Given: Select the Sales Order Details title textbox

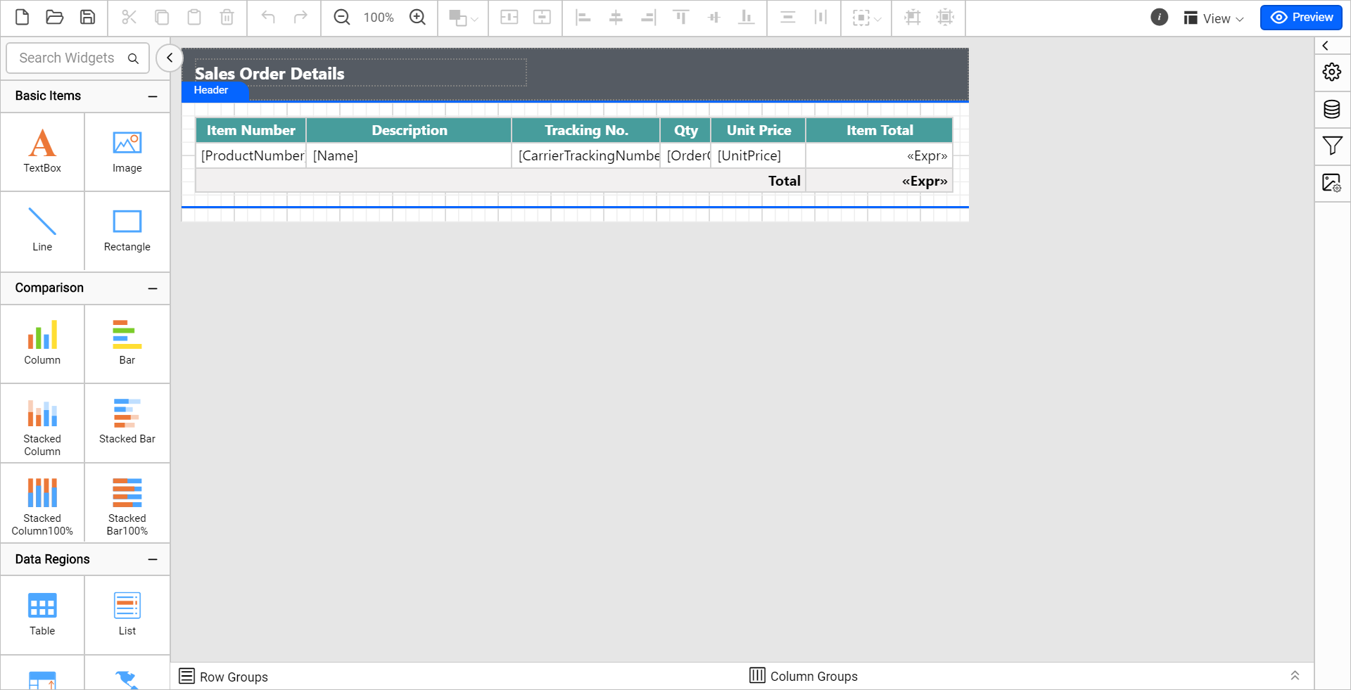Looking at the screenshot, I should [360, 73].
